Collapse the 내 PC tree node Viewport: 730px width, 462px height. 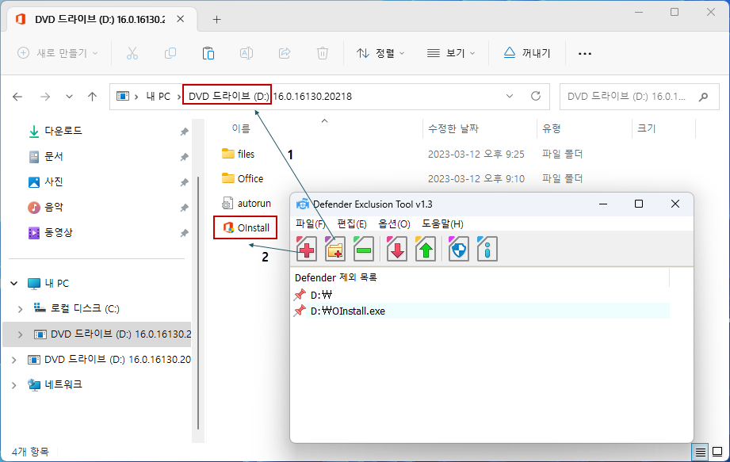click(x=14, y=284)
